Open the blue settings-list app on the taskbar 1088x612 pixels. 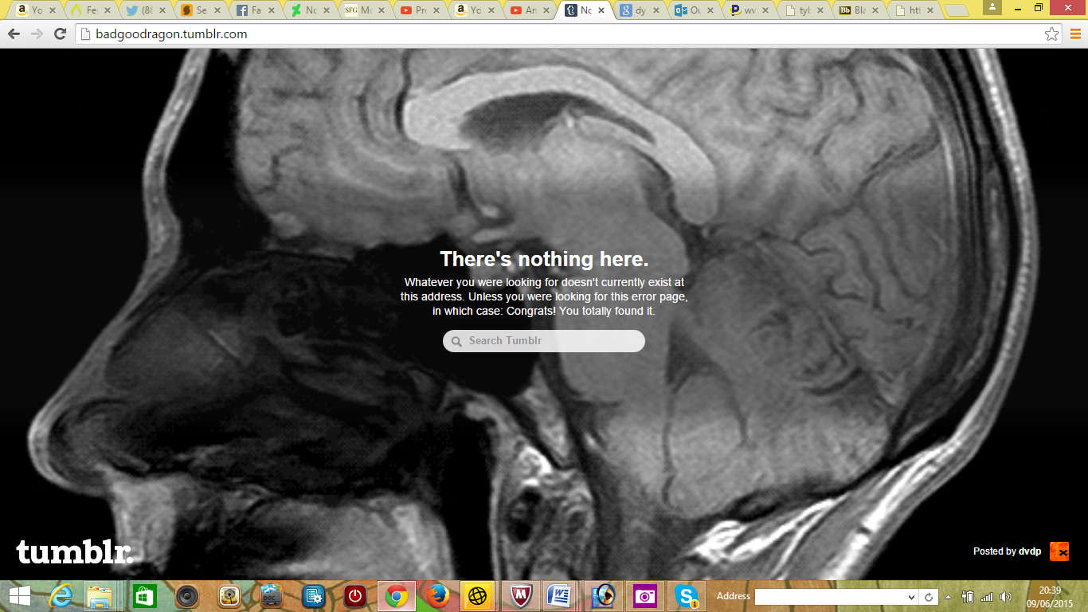click(x=313, y=596)
